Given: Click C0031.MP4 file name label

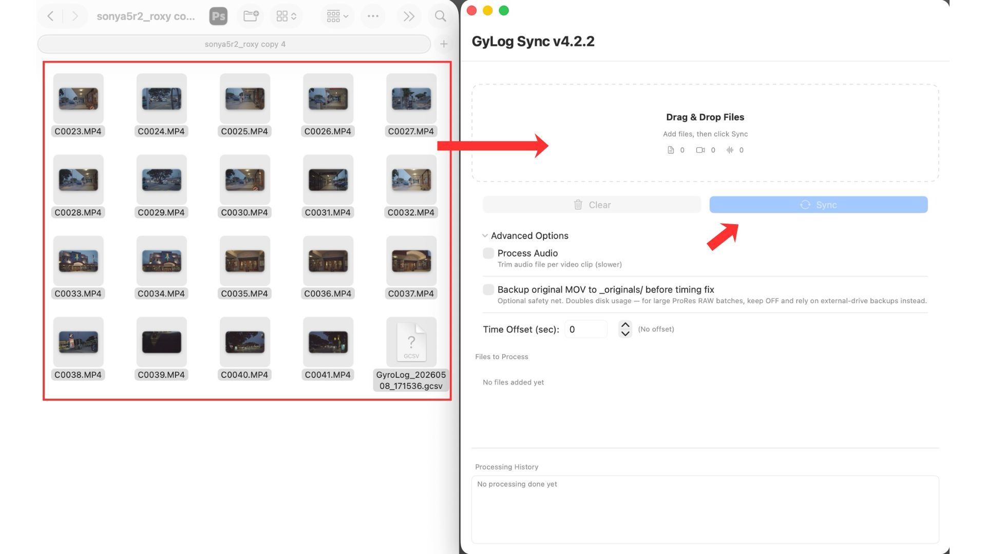Looking at the screenshot, I should [328, 212].
